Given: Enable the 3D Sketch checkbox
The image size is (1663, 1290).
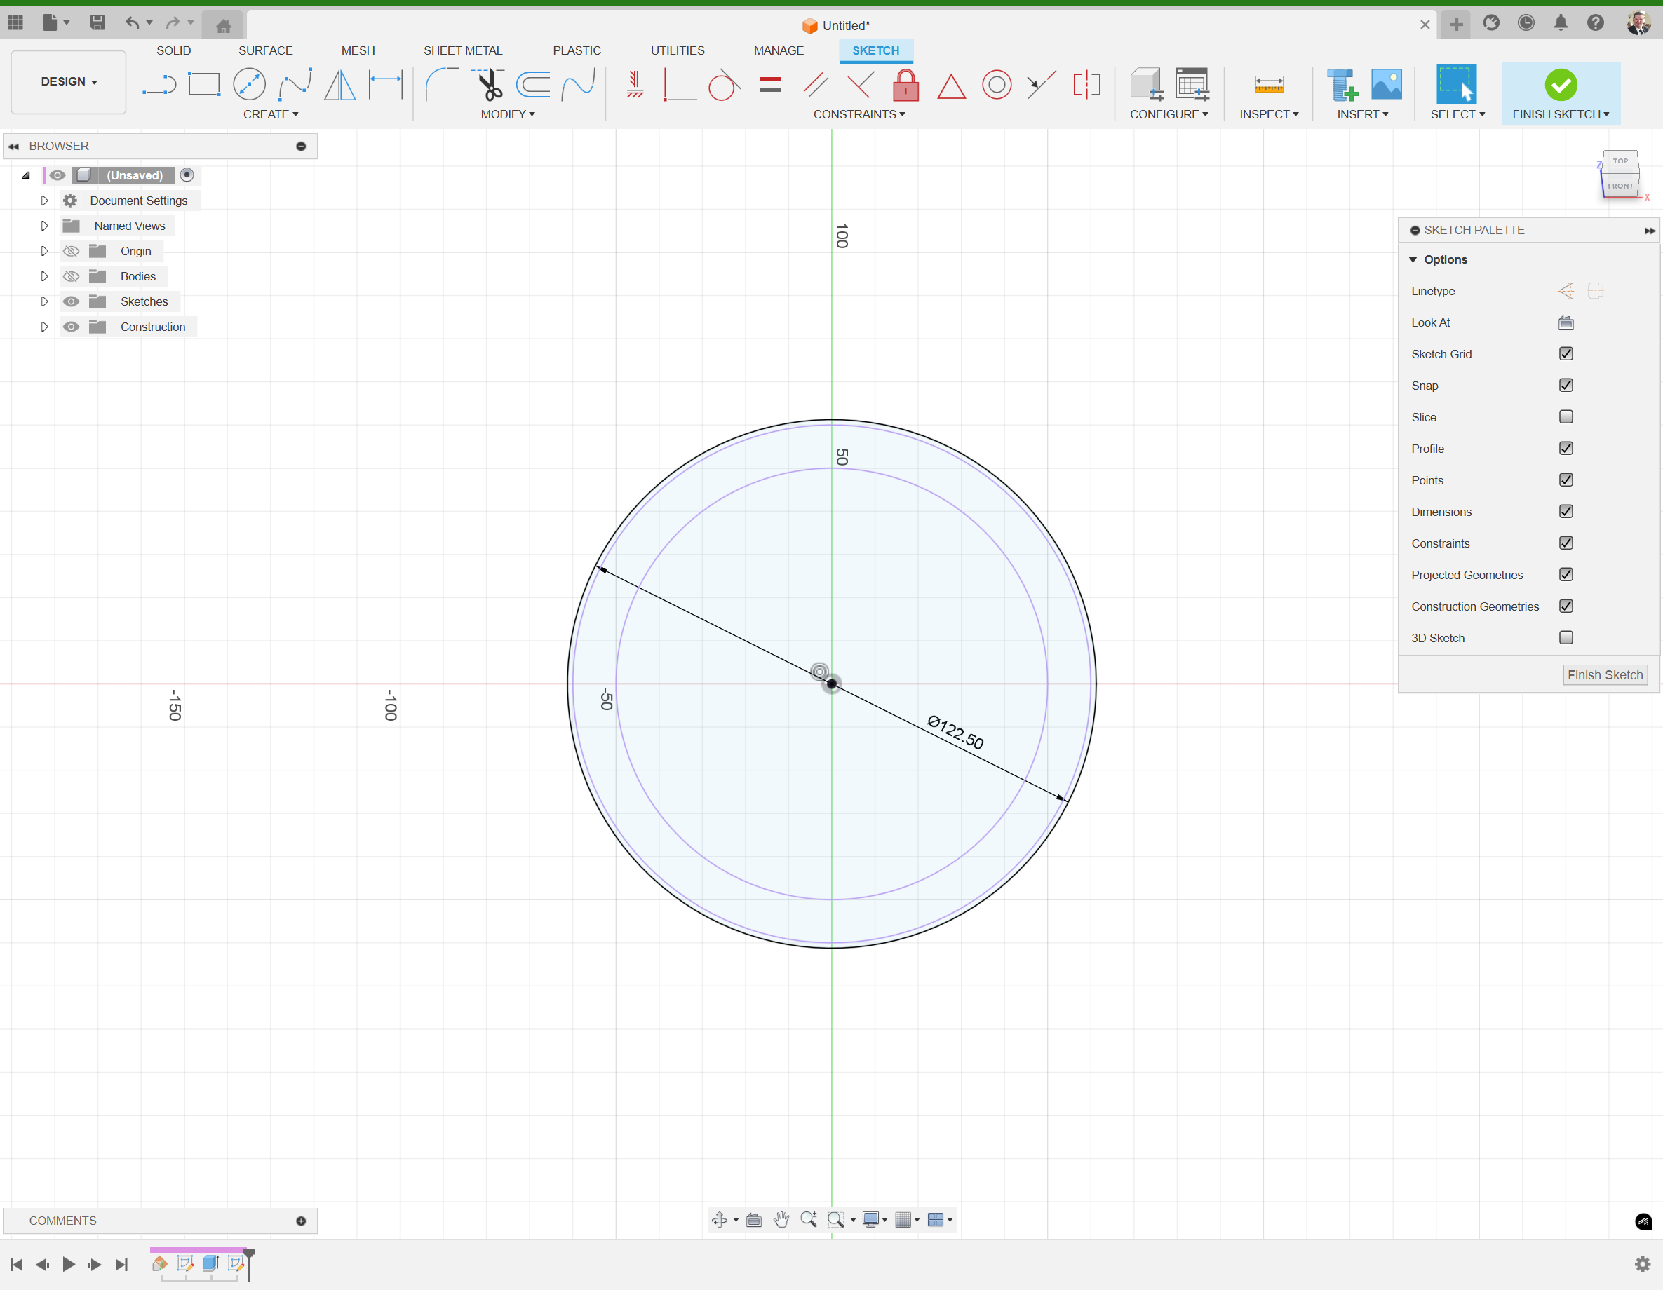Looking at the screenshot, I should (x=1566, y=638).
